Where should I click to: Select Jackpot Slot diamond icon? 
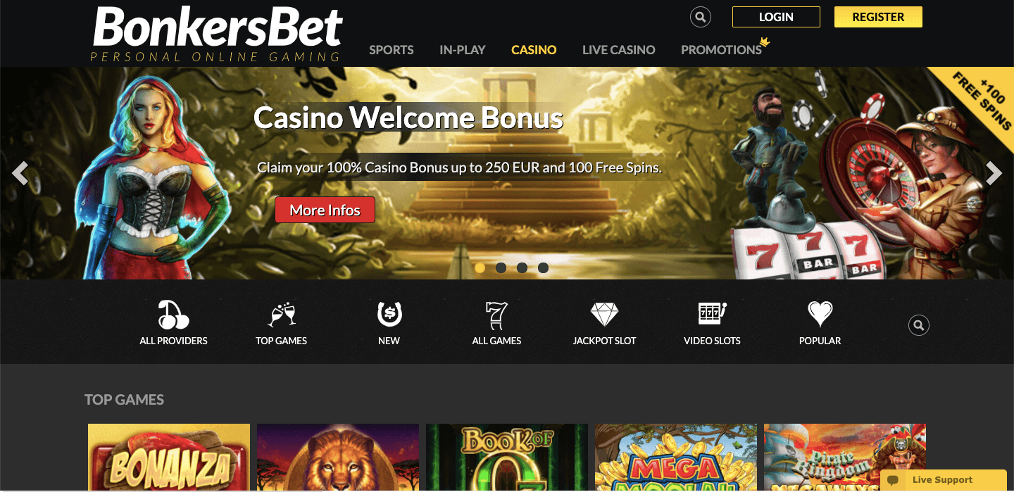[604, 315]
